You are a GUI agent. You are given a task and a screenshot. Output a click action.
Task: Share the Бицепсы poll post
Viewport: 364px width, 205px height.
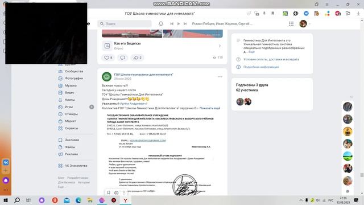coord(137,58)
